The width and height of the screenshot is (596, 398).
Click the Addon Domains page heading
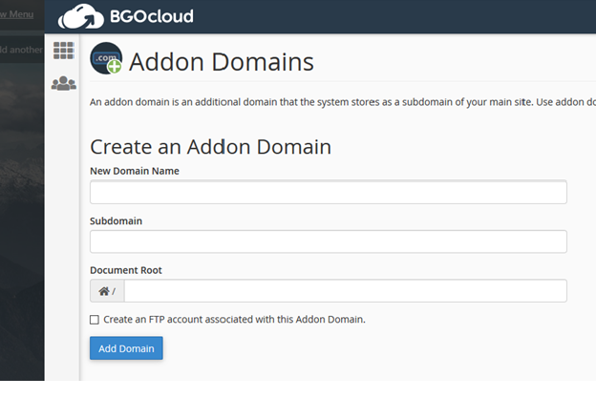222,62
